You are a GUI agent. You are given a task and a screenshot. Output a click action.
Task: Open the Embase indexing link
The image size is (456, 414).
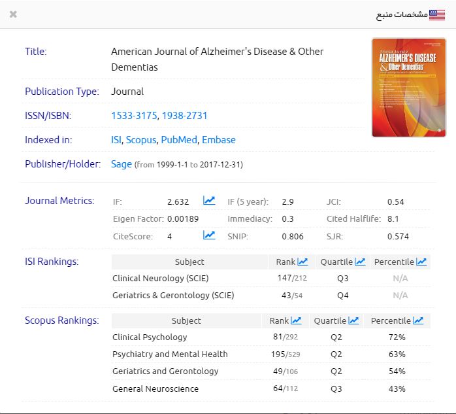[219, 140]
